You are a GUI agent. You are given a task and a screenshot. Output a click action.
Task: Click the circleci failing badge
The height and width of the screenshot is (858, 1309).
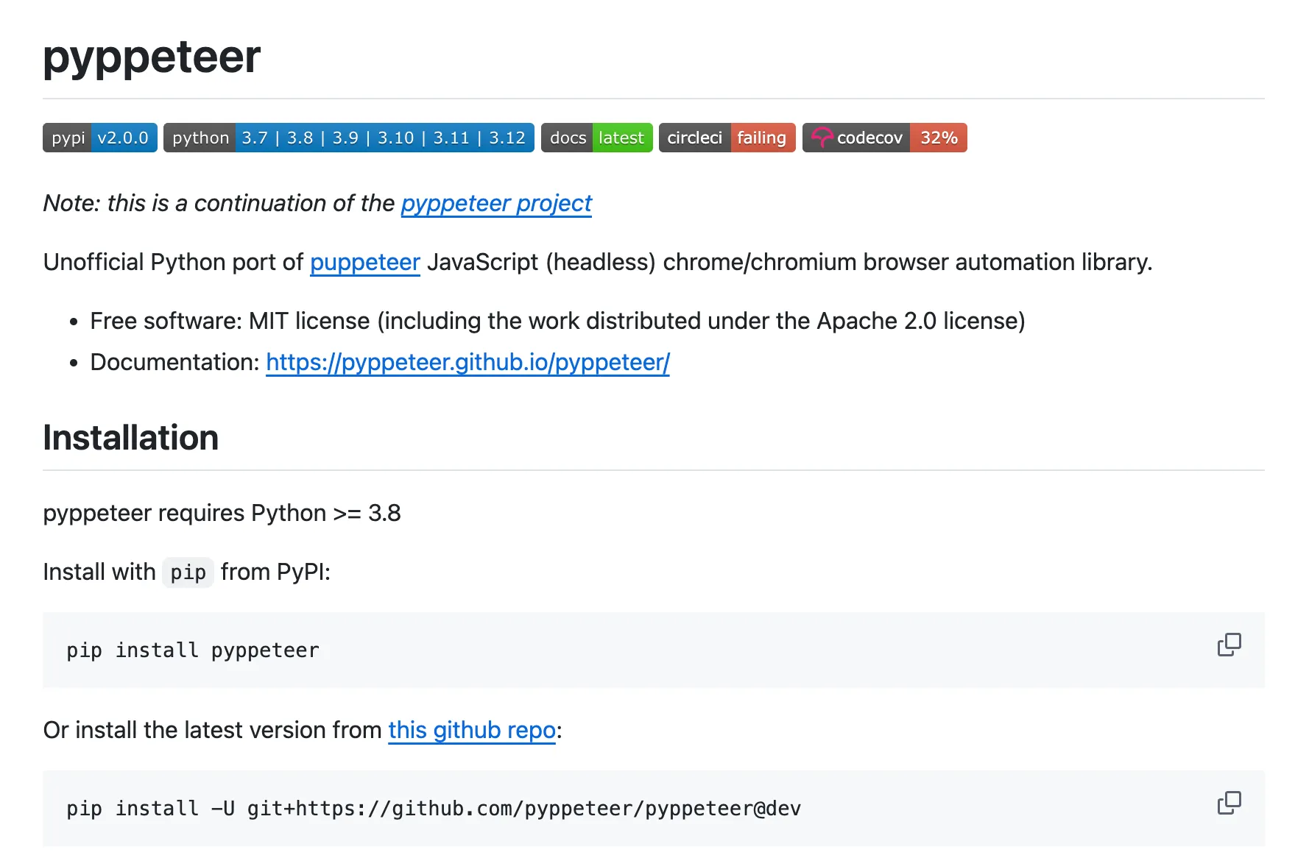[726, 137]
